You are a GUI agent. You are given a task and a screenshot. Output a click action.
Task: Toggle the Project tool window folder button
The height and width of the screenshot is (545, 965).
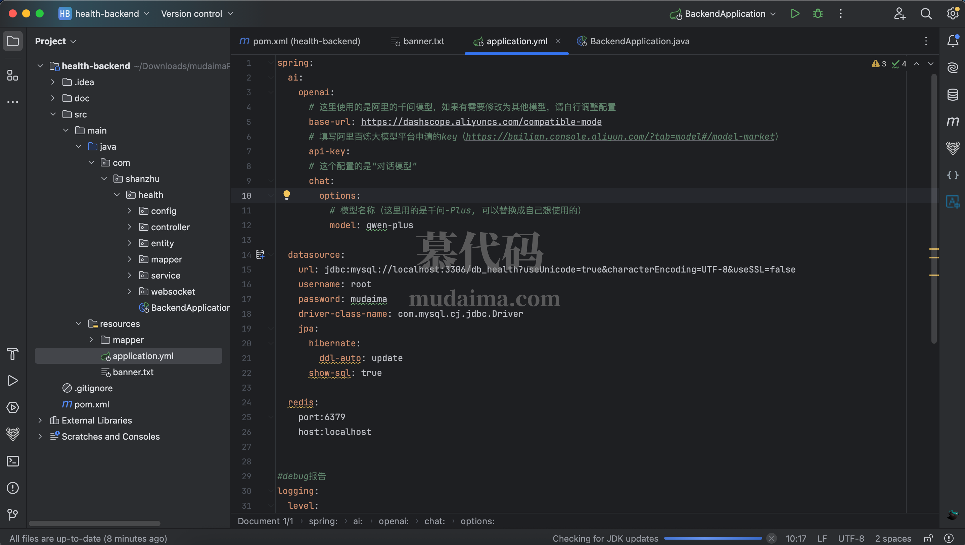(x=13, y=41)
